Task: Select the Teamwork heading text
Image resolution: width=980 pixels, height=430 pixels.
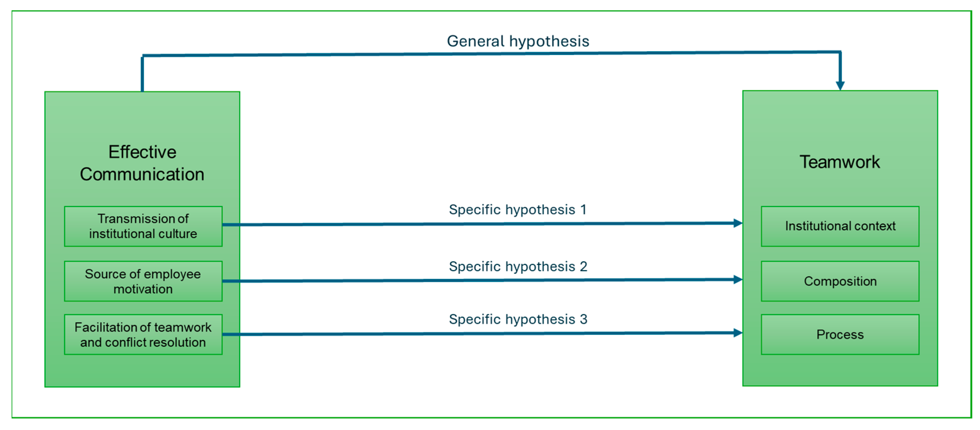Action: tap(840, 162)
